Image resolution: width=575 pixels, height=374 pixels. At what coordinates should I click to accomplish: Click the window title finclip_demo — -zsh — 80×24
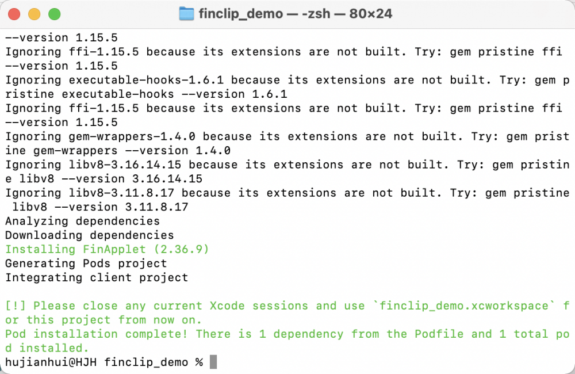(x=295, y=14)
